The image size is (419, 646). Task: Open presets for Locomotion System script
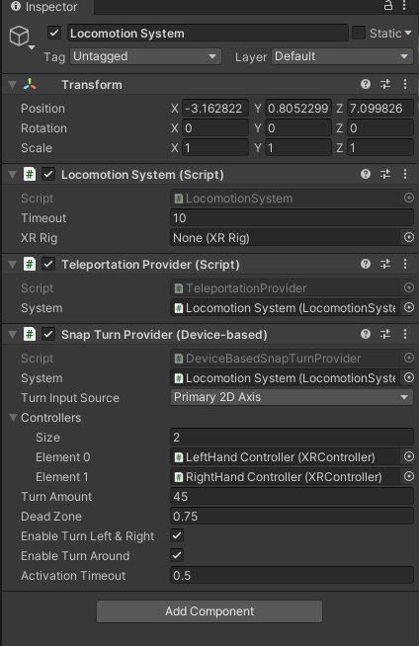[385, 174]
